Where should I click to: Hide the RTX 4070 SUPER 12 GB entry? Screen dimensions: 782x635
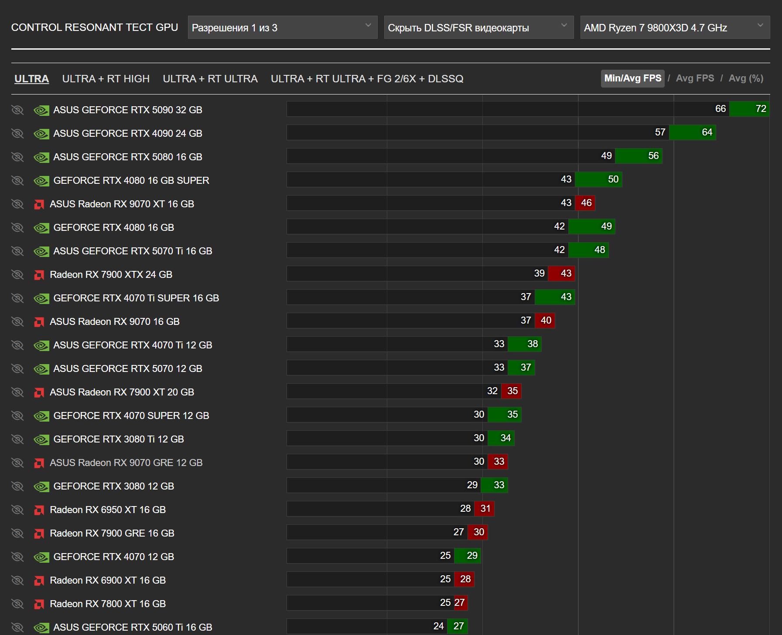pyautogui.click(x=17, y=415)
